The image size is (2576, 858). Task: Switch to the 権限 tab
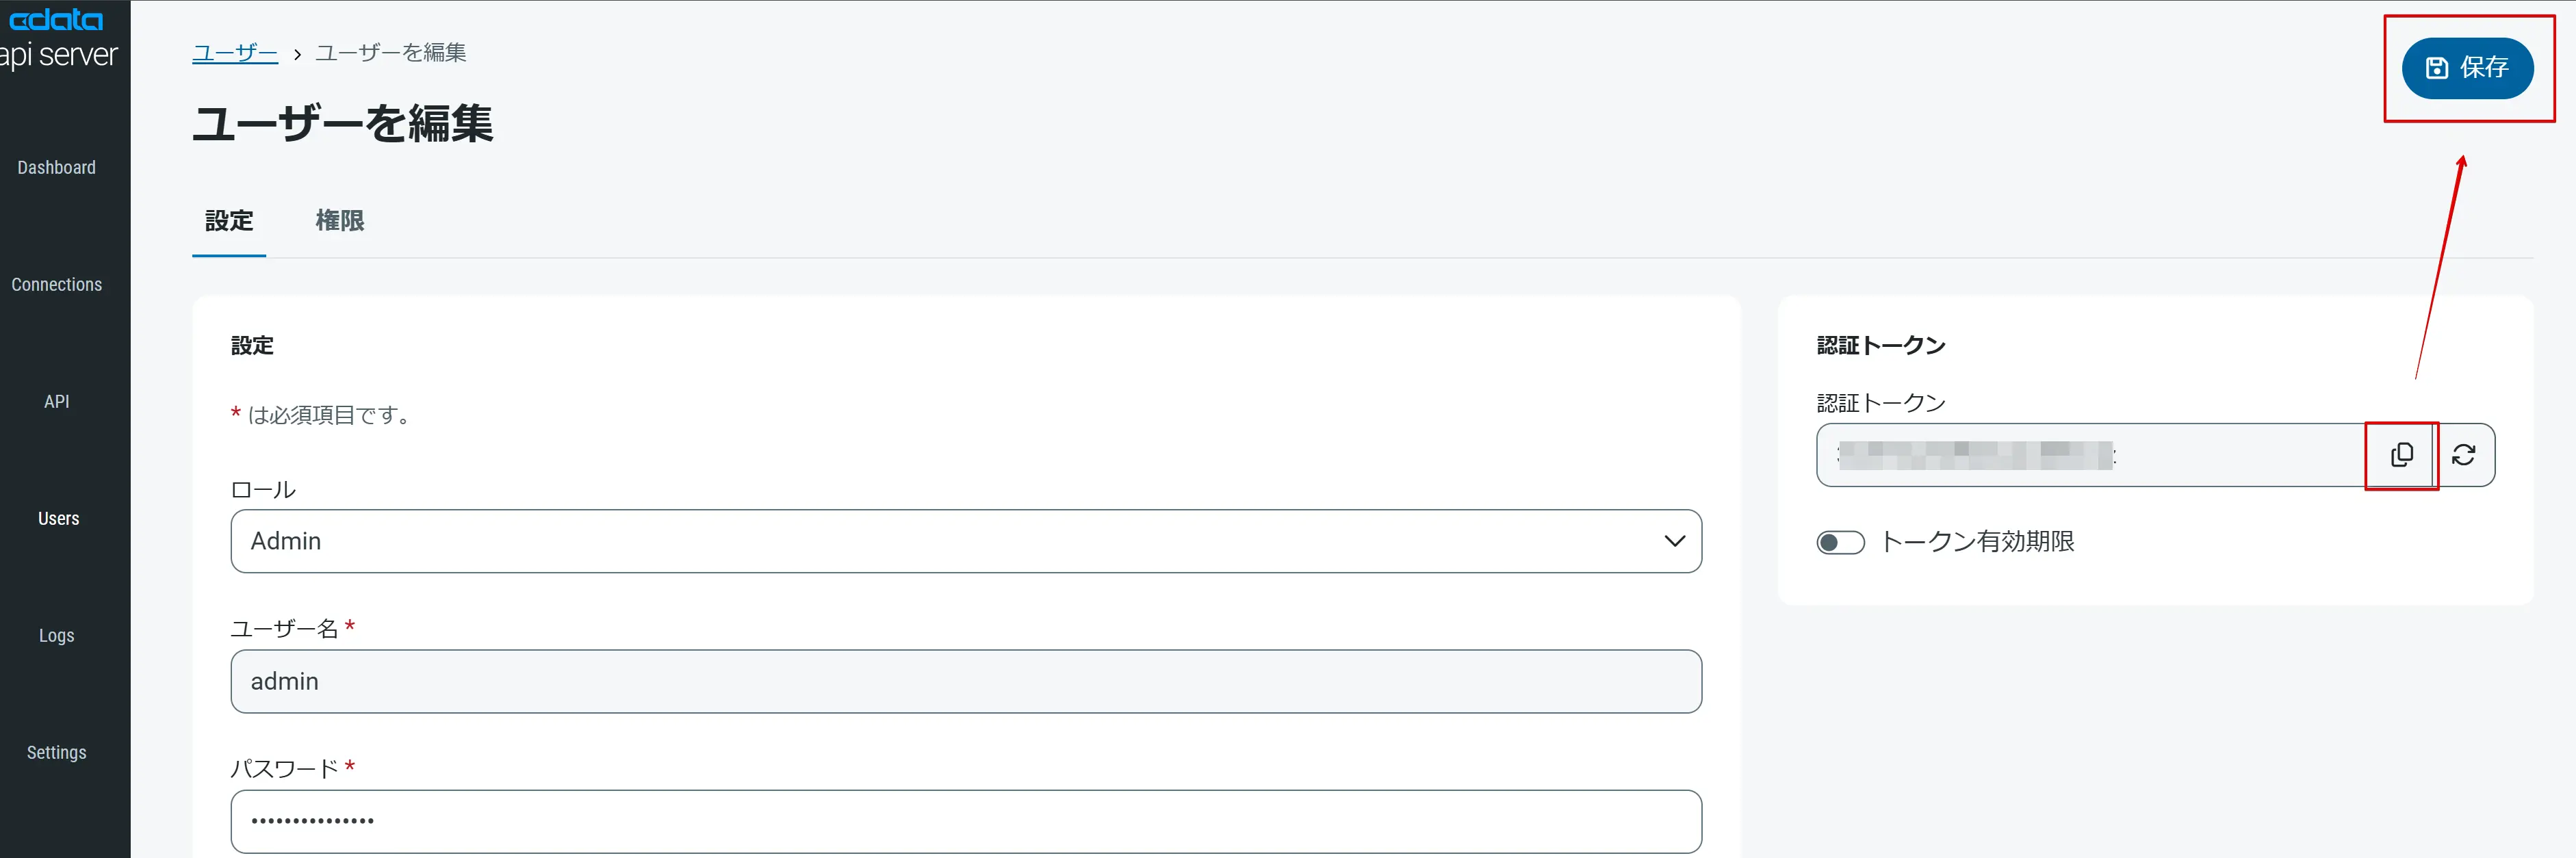(339, 221)
